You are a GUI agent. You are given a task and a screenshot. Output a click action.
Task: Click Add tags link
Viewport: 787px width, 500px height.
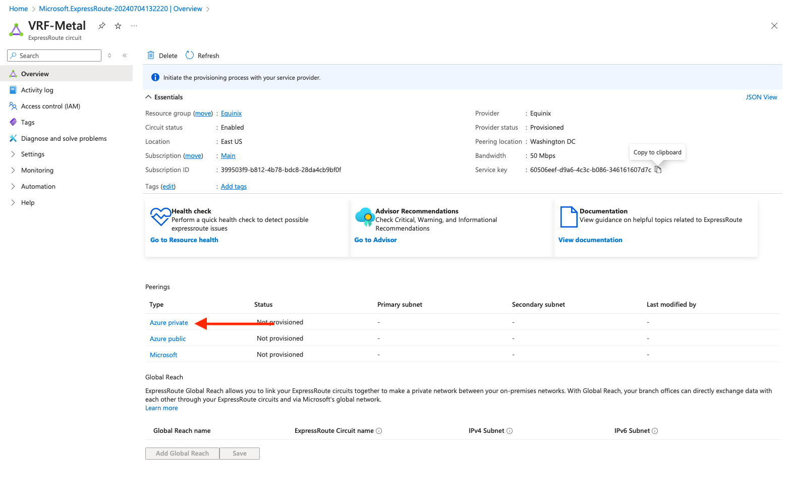point(234,187)
